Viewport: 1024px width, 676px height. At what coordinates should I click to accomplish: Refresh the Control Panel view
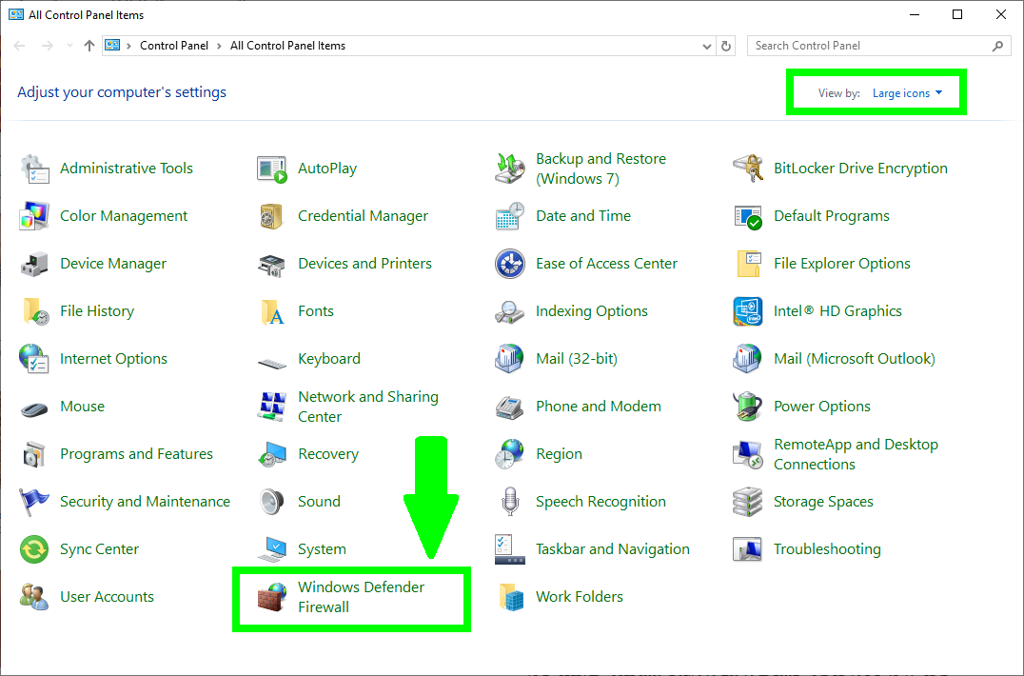pyautogui.click(x=727, y=46)
